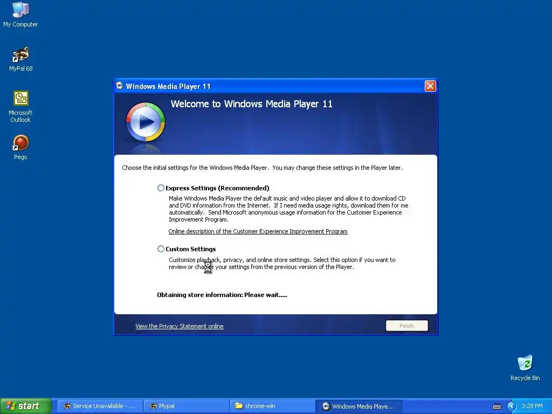Open the Start menu
552x414 pixels.
click(x=26, y=406)
